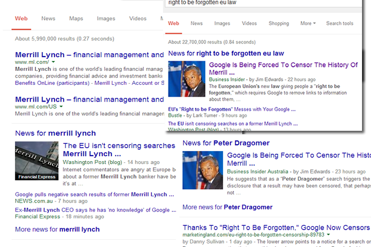Open dropdown arrow beside www.ml.com/US URL
Viewport: 371px width, 247px height.
[x=61, y=107]
